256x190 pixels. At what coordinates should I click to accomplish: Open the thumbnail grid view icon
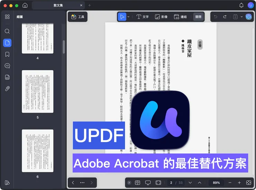click(x=7, y=17)
